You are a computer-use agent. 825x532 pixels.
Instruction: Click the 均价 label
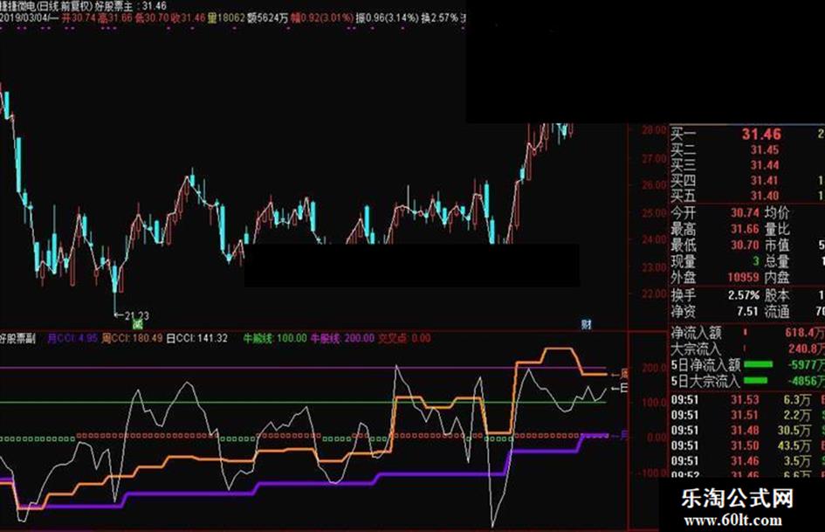pos(777,213)
